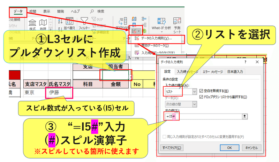Switch to the 表示 ribbon tab
Viewport: 279px width, 162px height.
(47, 11)
